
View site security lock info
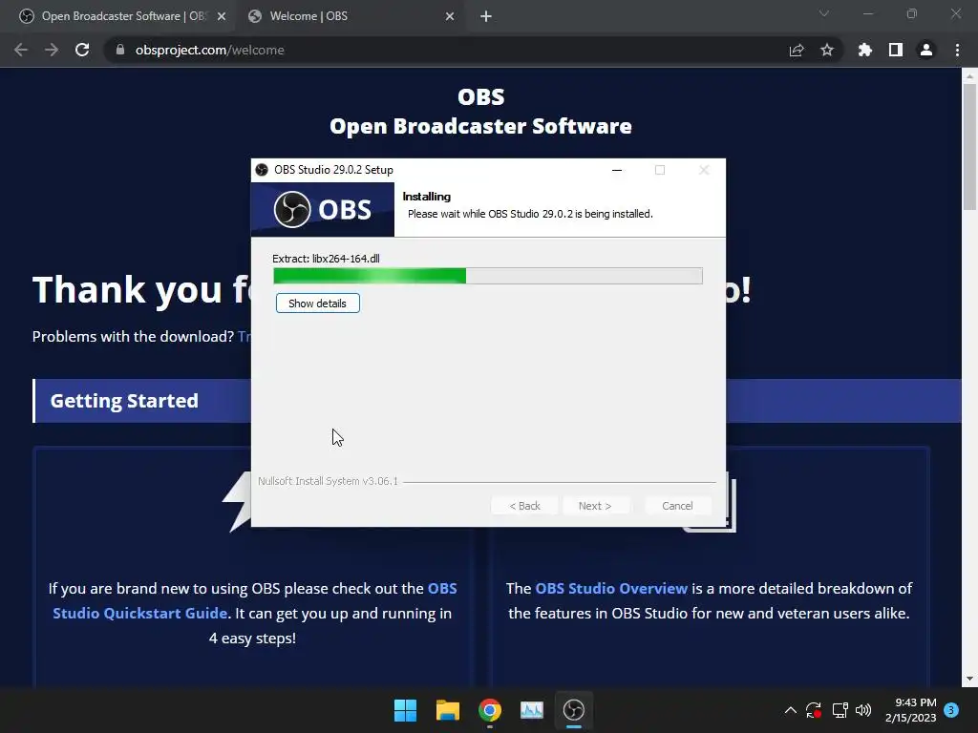click(x=120, y=50)
